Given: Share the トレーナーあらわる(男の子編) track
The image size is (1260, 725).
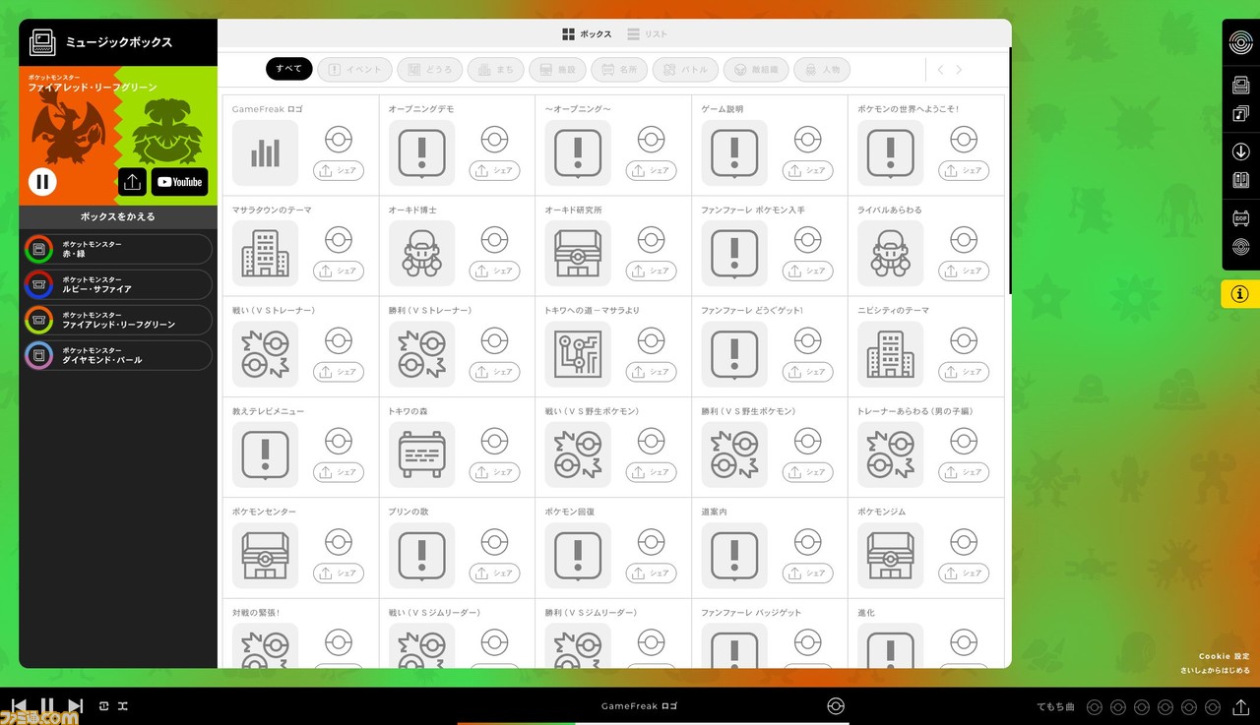Looking at the screenshot, I should coord(964,472).
